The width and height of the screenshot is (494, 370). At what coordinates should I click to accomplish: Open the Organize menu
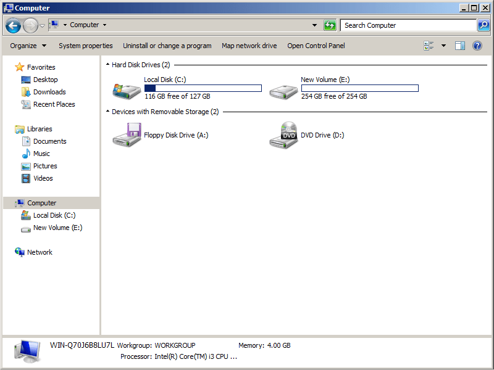(28, 46)
